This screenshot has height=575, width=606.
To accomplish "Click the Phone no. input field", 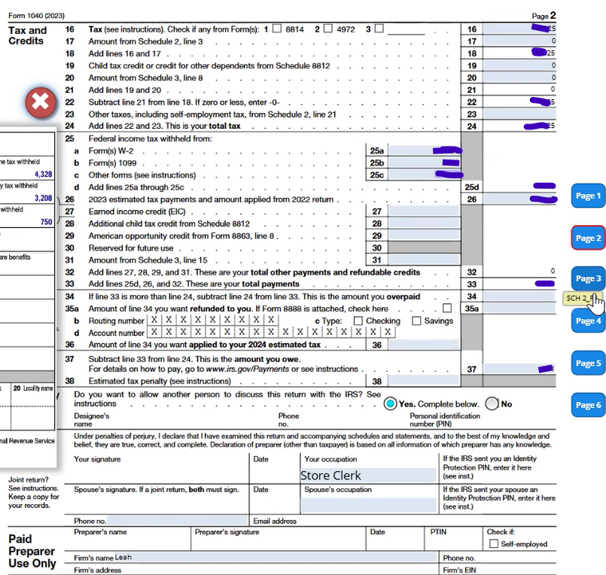I will point(177,521).
